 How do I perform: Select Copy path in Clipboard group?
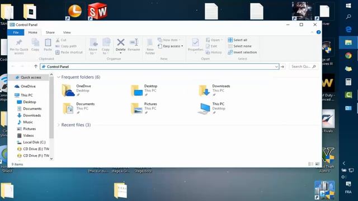(x=66, y=46)
